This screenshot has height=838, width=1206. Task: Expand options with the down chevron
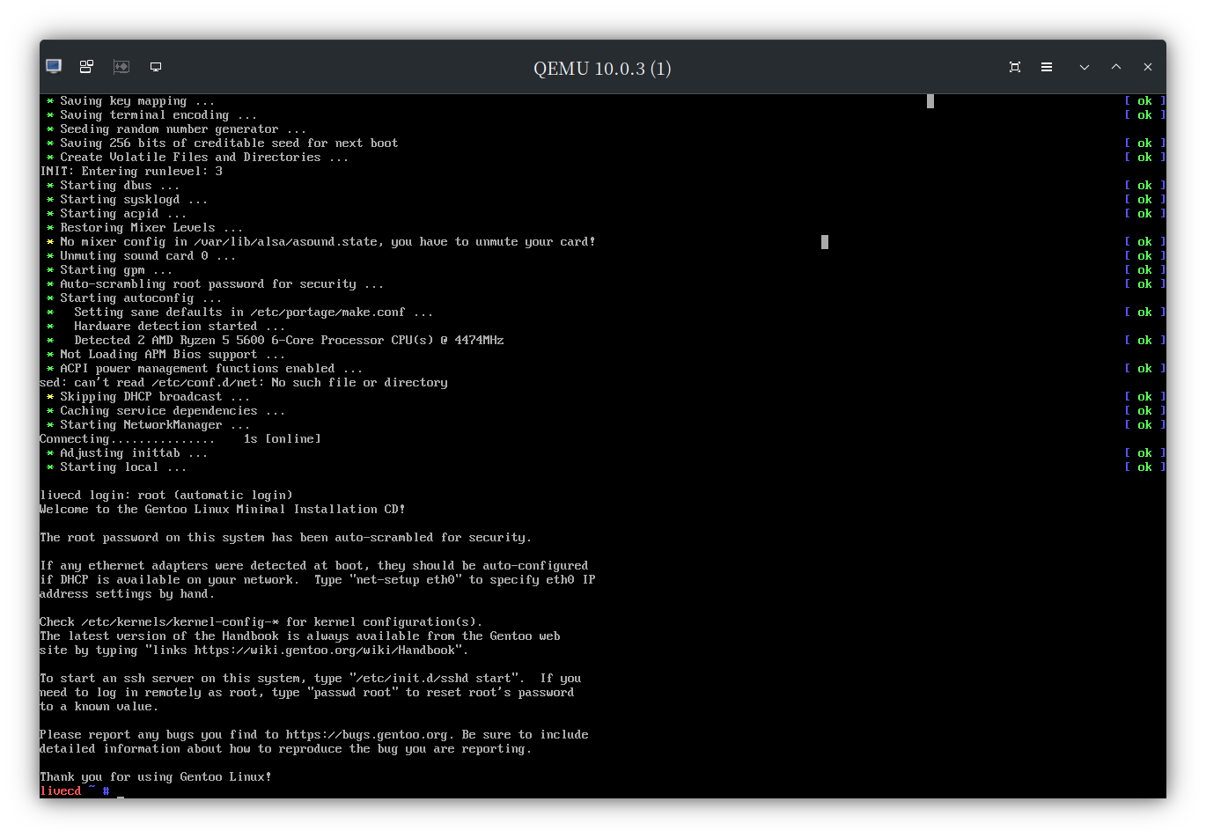1084,66
